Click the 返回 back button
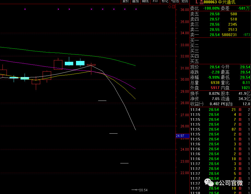251x194 pixels. [185, 1]
